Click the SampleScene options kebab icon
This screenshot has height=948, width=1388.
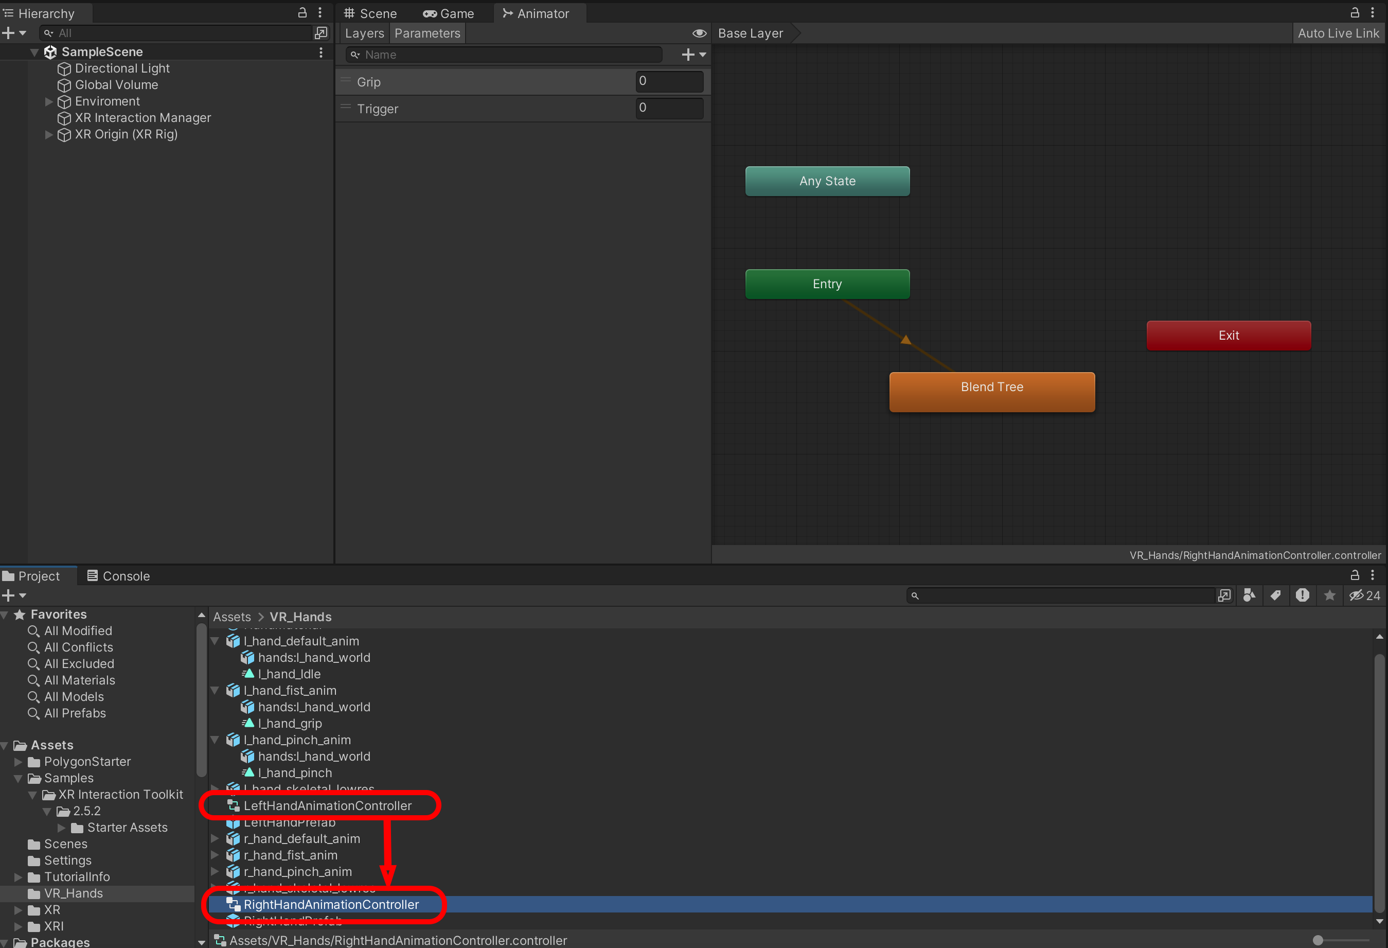coord(321,52)
